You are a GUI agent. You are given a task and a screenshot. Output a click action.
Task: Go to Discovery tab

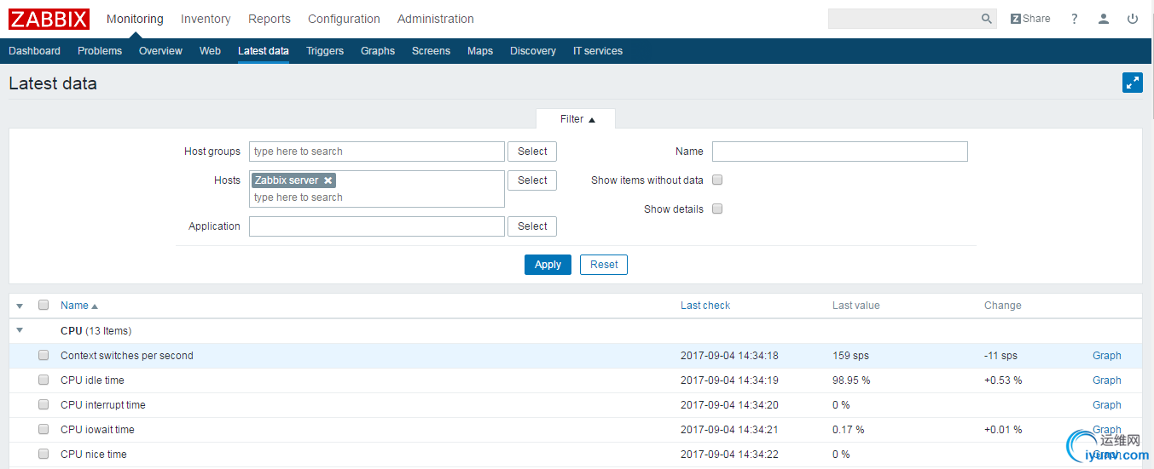[x=533, y=51]
